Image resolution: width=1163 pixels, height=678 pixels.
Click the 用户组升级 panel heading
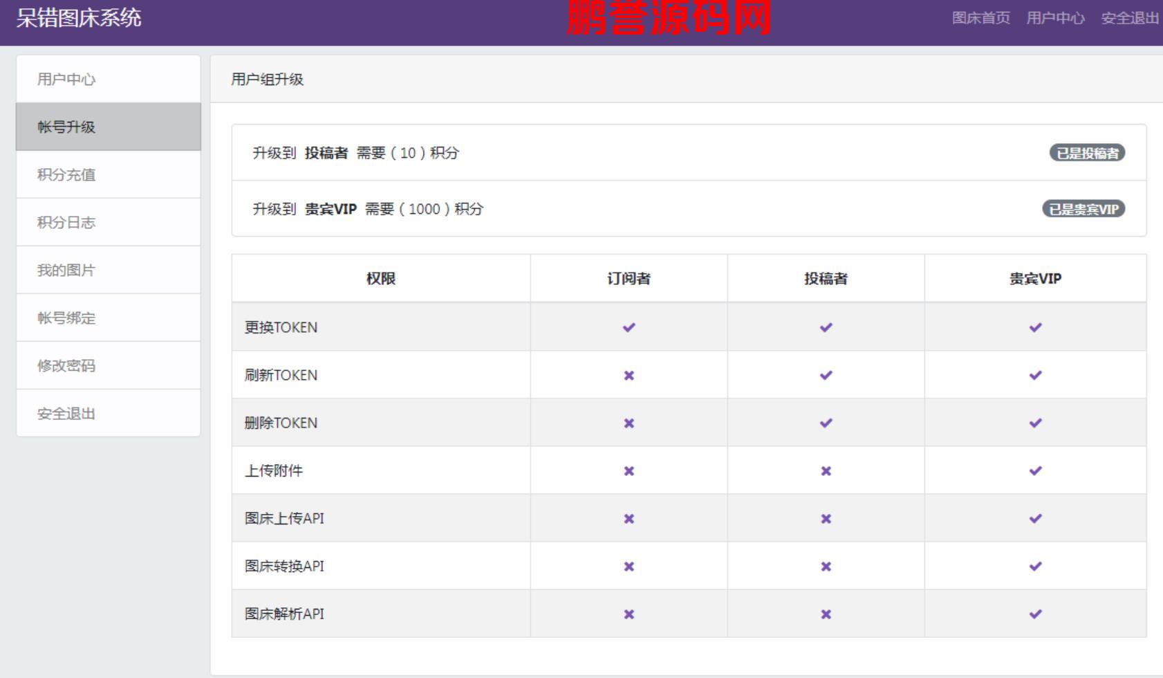point(267,79)
